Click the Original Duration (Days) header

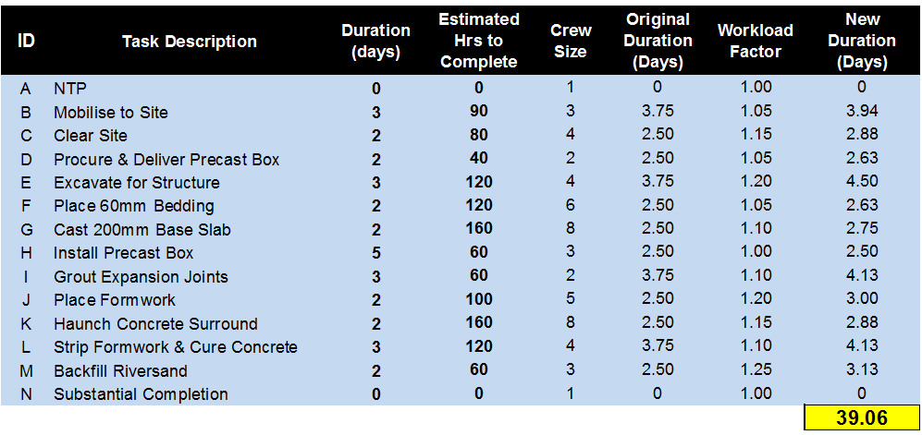[x=658, y=42]
